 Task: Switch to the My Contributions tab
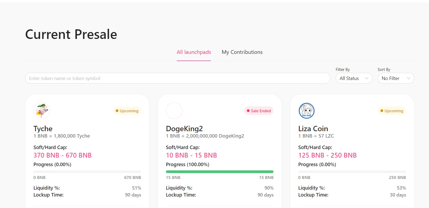click(x=242, y=52)
